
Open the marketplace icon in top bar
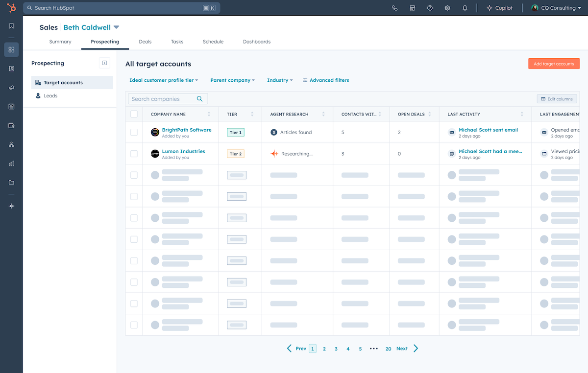413,8
